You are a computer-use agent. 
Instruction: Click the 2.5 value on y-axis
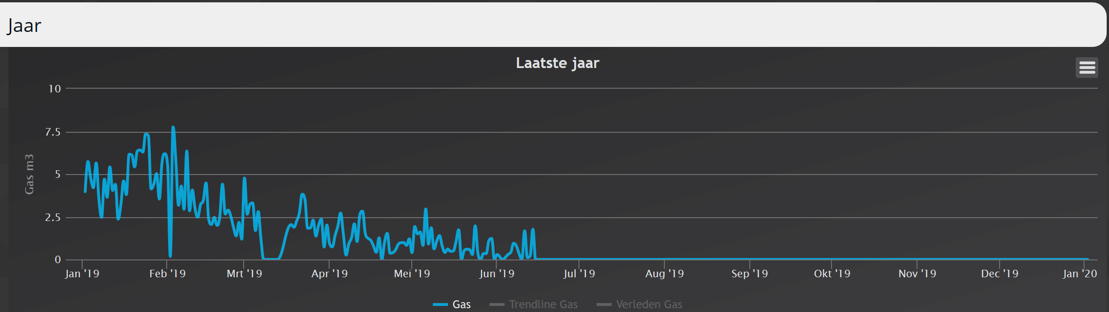coord(53,218)
